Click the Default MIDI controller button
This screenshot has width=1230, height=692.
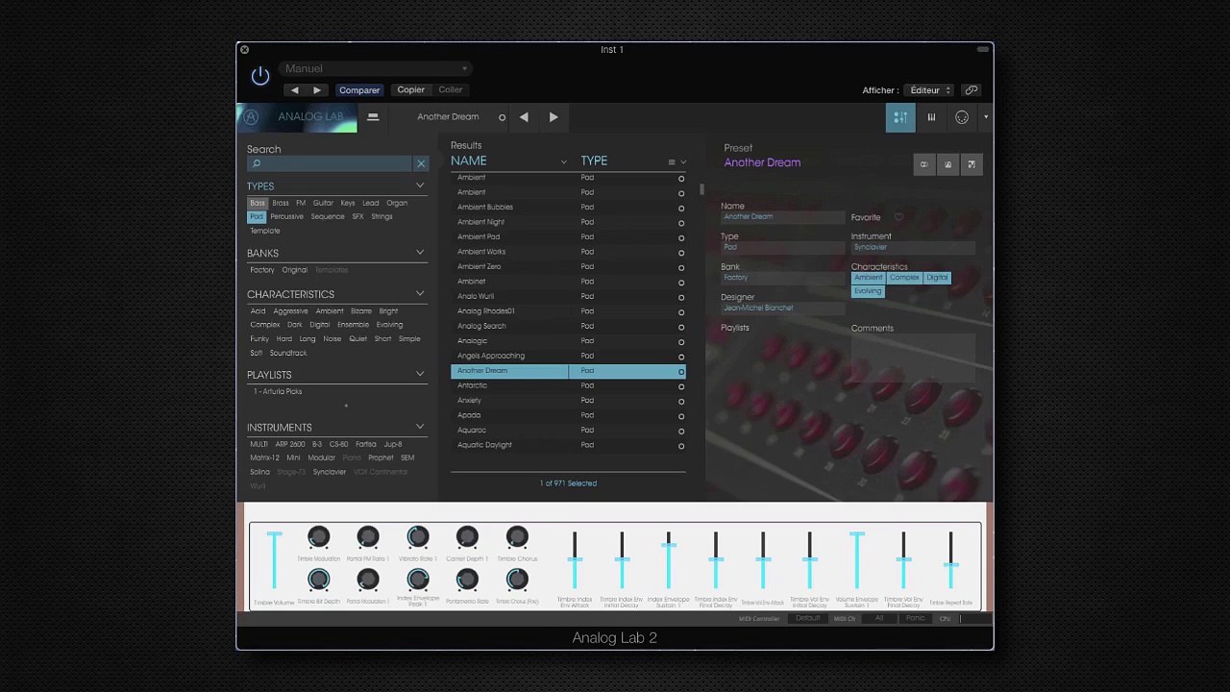[x=808, y=619]
